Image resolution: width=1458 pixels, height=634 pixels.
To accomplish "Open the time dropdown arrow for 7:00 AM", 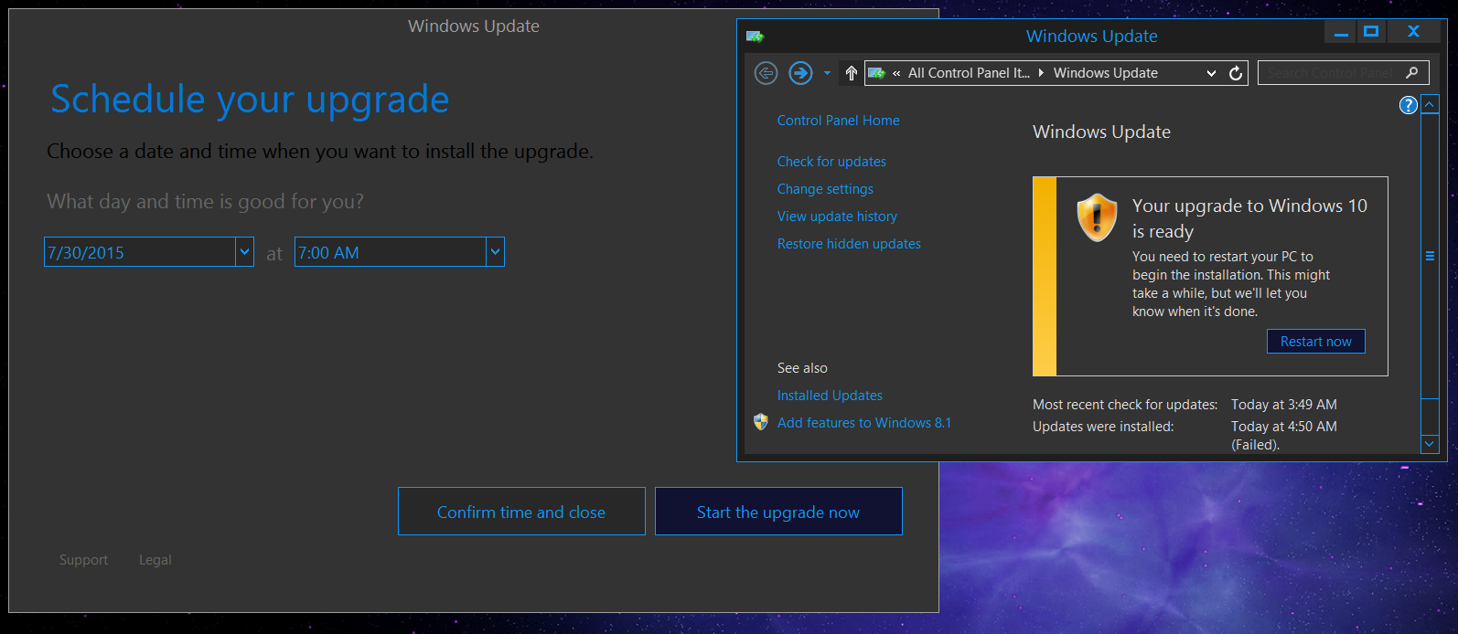I will [495, 252].
